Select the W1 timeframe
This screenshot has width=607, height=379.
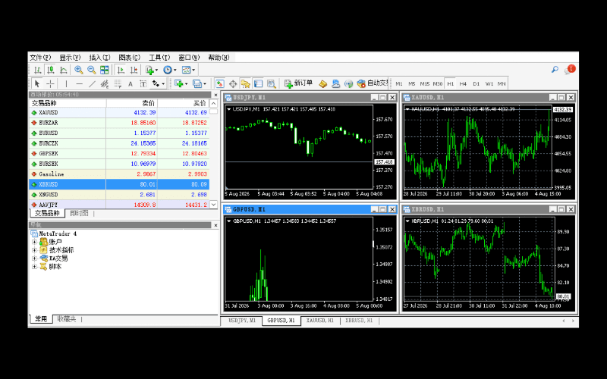(489, 83)
